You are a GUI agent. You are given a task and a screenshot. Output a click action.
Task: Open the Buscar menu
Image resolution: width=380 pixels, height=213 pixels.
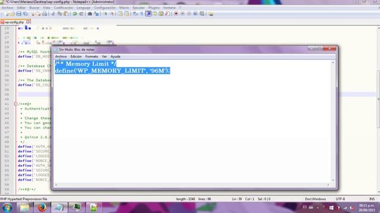34,8
